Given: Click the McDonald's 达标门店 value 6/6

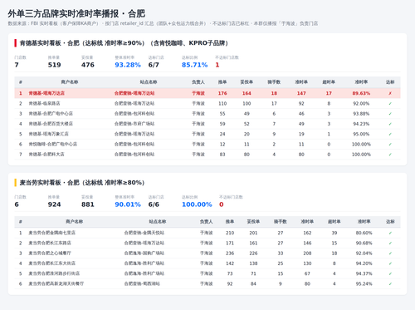Looking at the screenshot, I should click(154, 204).
